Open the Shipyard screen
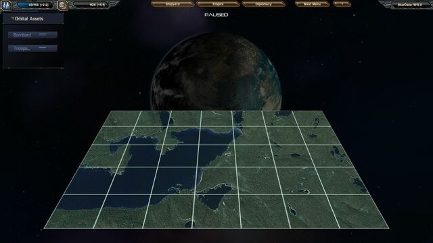 click(x=173, y=4)
